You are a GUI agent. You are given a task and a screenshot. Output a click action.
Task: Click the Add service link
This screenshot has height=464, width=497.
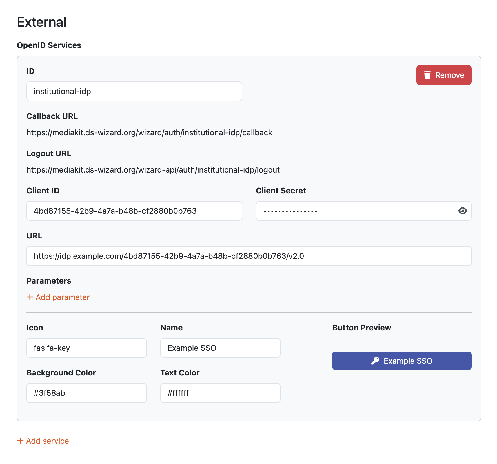click(x=43, y=441)
